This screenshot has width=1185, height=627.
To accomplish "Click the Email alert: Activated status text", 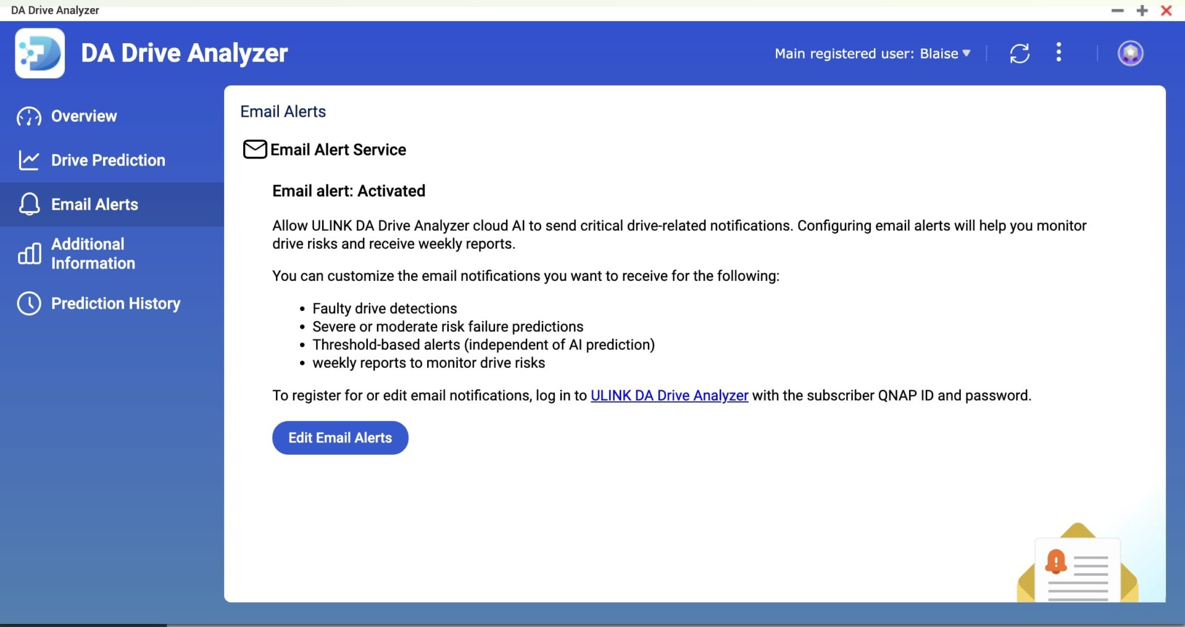I will point(349,191).
